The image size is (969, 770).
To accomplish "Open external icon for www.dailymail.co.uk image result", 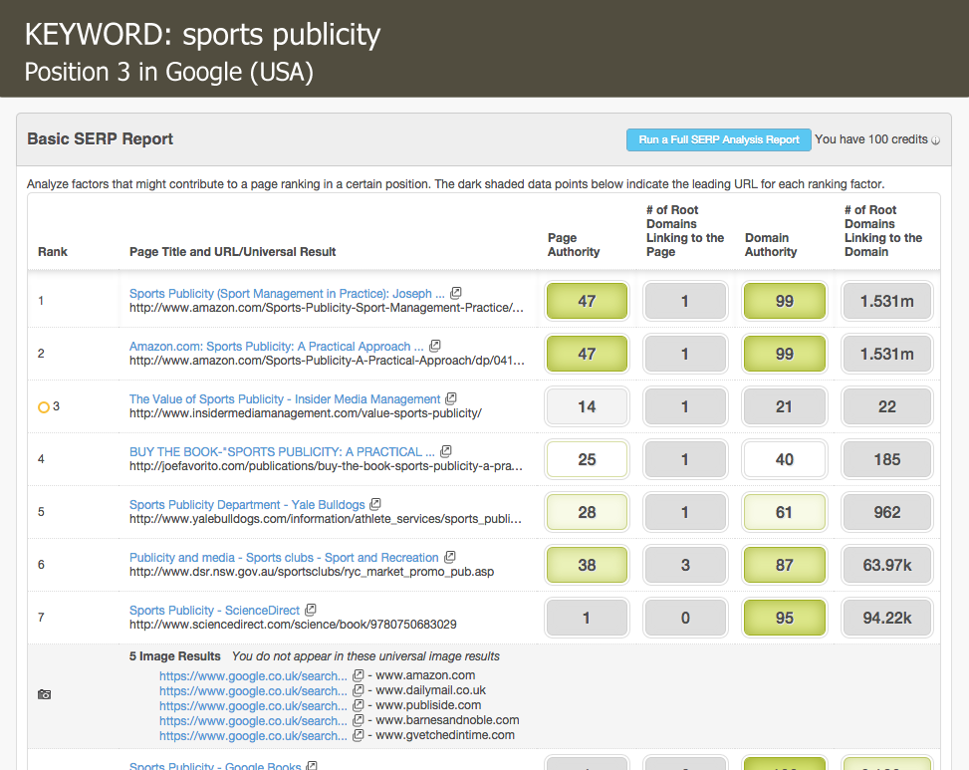I will pos(358,690).
